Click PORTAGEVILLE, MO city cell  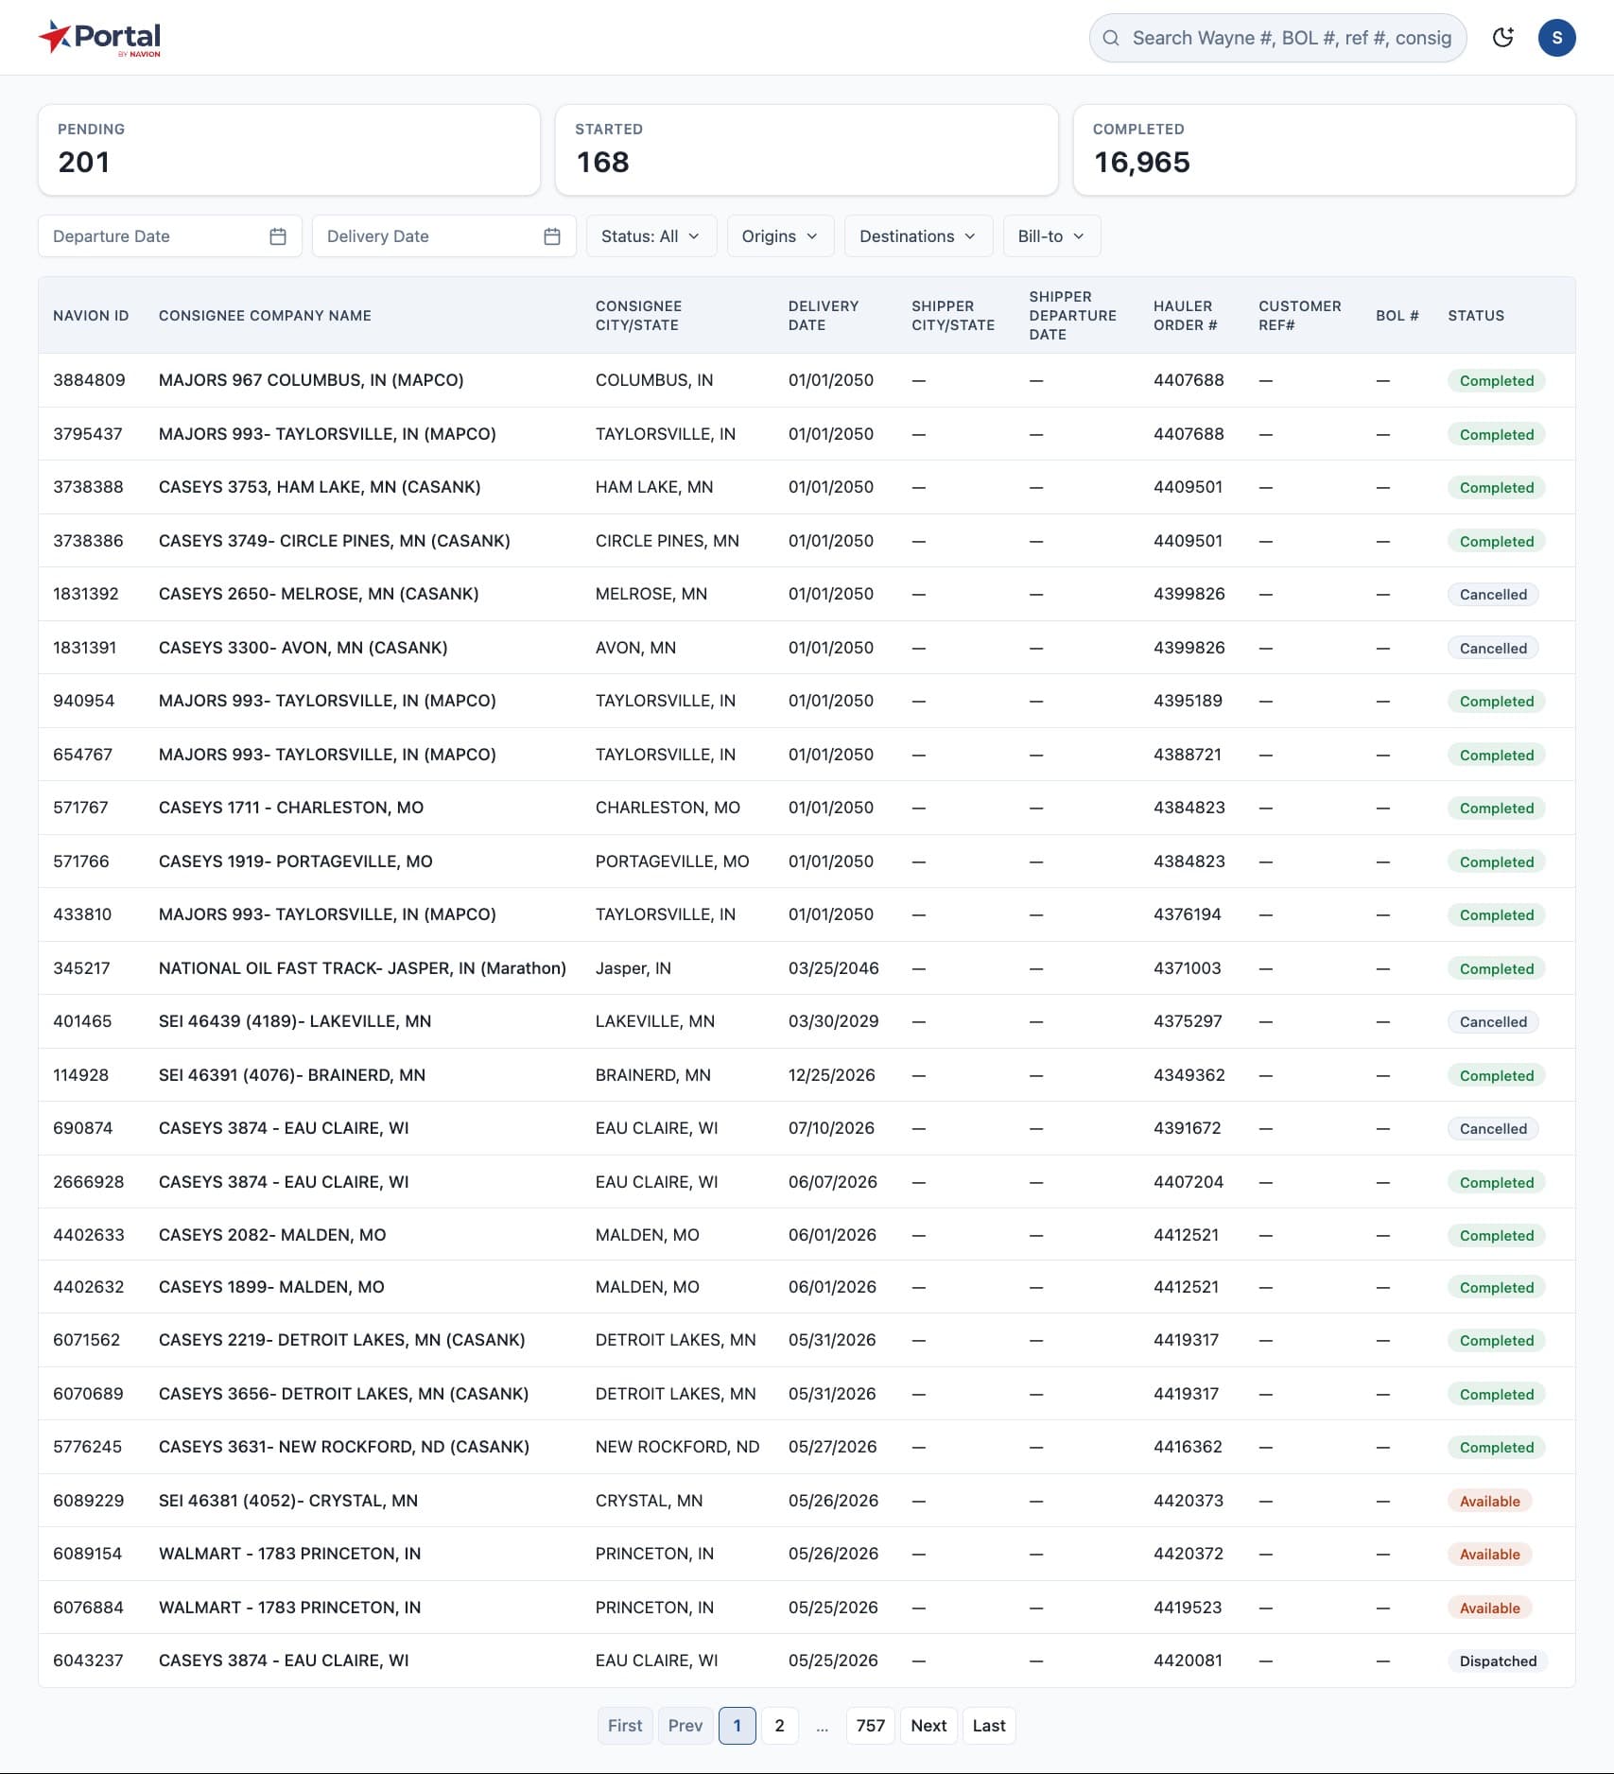[672, 861]
